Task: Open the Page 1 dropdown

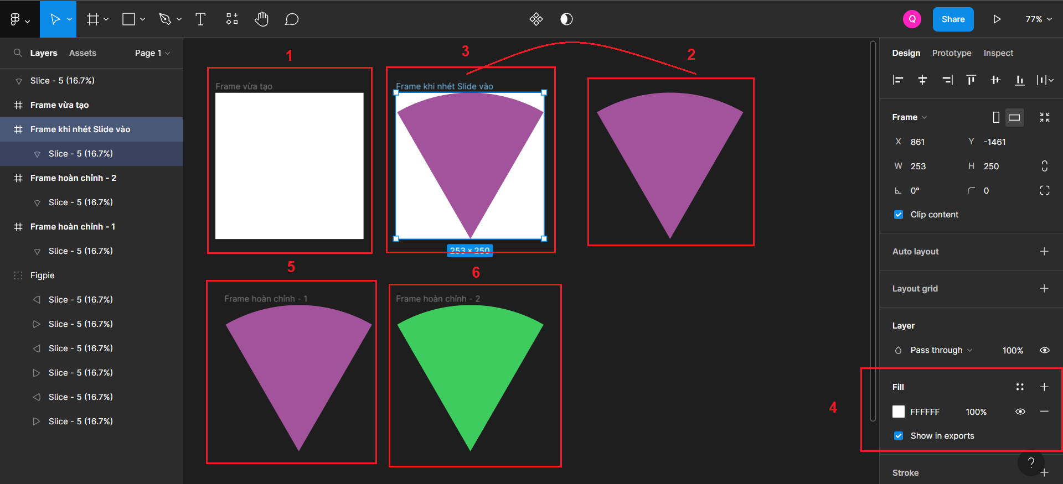Action: [x=152, y=53]
